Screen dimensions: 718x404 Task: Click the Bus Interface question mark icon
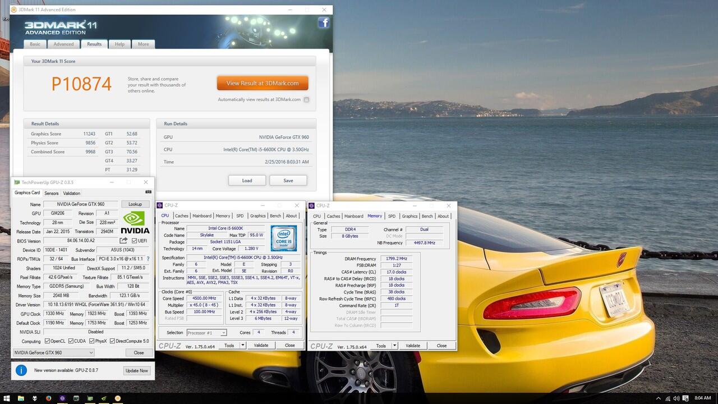148,259
